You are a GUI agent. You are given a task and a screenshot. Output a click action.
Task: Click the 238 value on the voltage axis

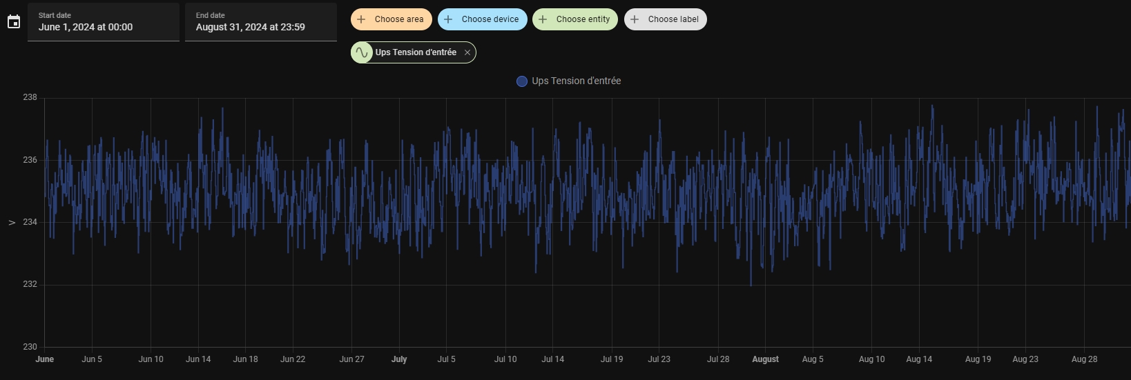tap(30, 97)
